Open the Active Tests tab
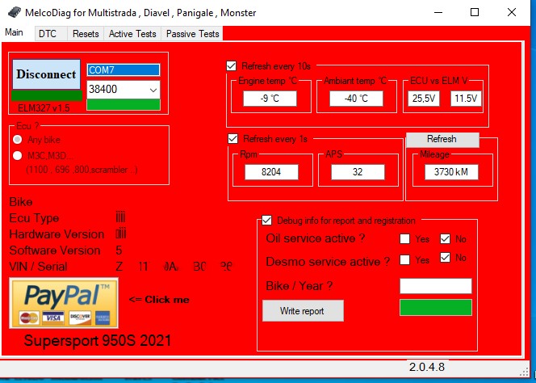Image resolution: width=536 pixels, height=383 pixels. [132, 34]
